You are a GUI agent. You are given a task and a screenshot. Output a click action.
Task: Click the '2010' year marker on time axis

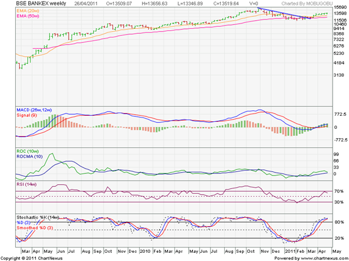coord(146,251)
